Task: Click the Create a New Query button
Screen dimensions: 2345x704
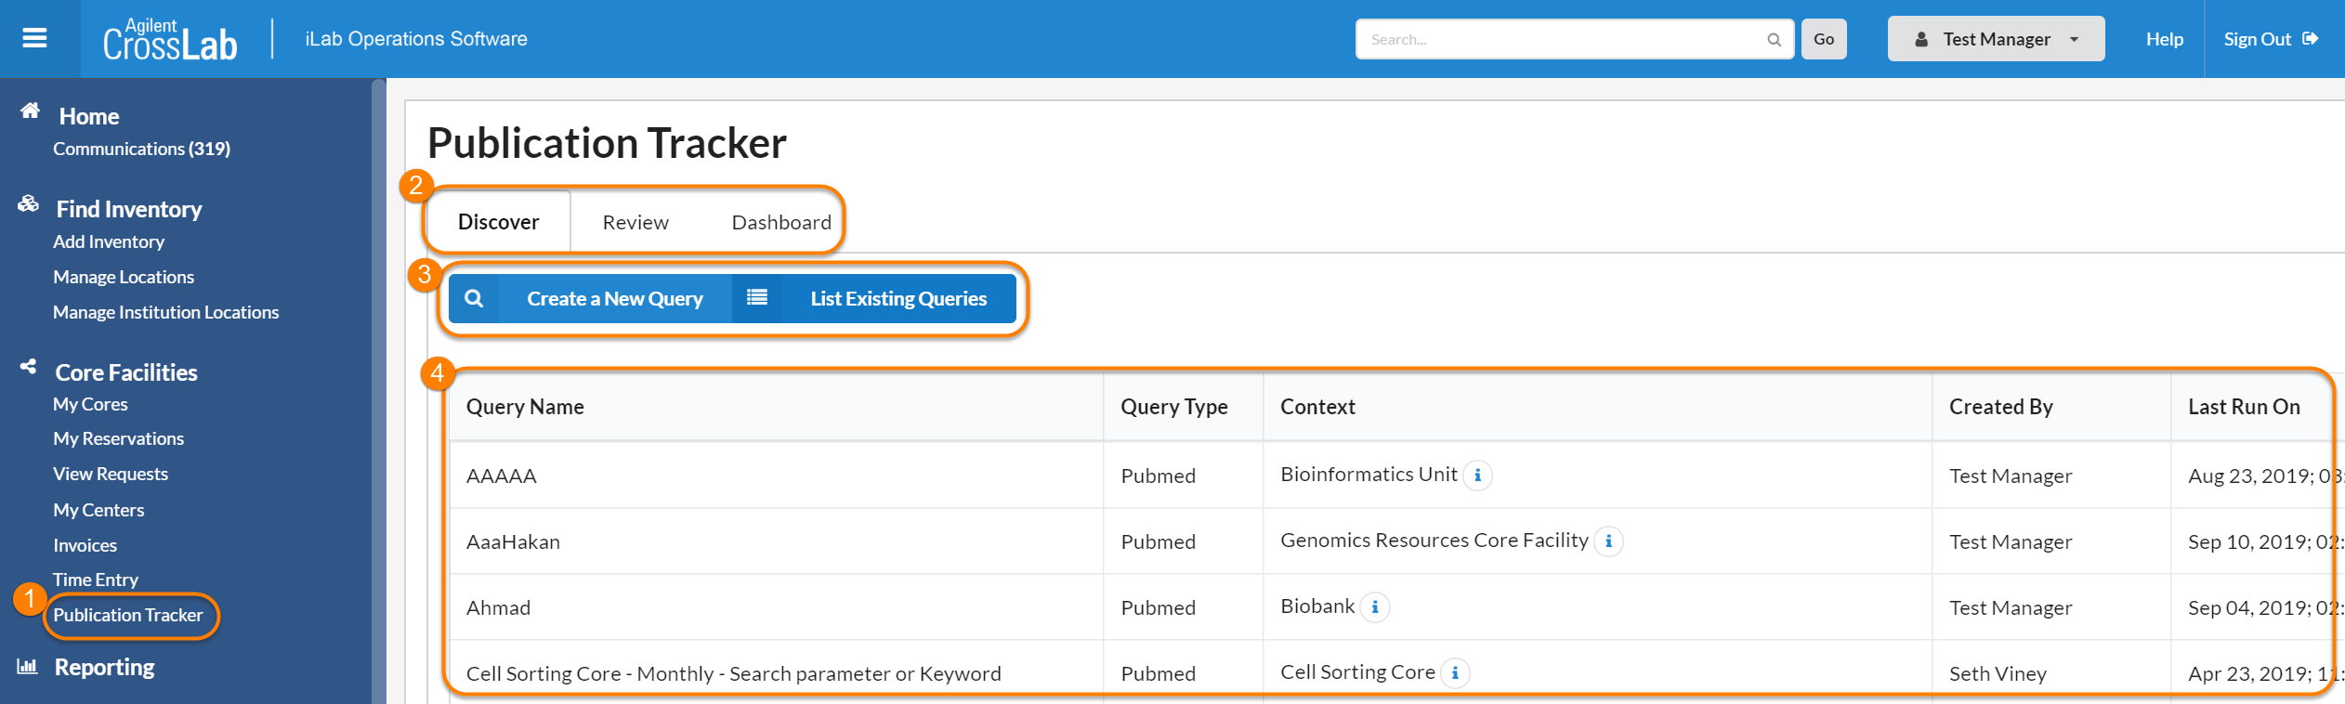Action: coord(614,299)
